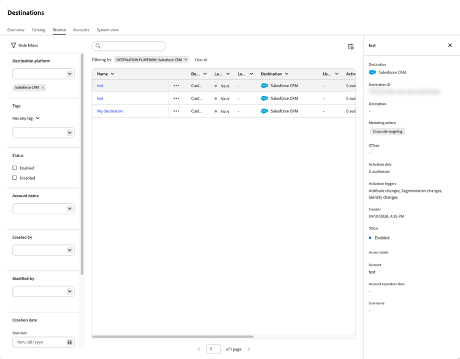Select the Browse tab
This screenshot has width=460, height=359.
[59, 30]
